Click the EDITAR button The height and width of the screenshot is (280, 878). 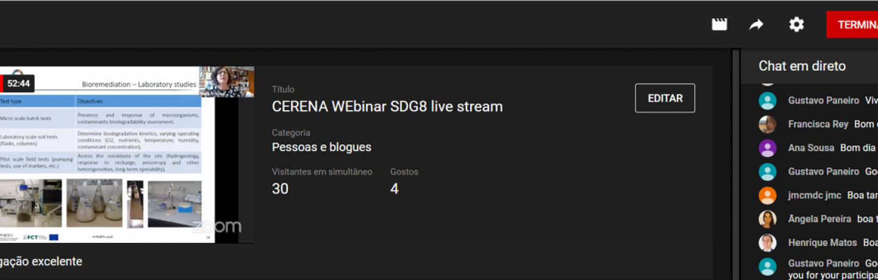[665, 98]
